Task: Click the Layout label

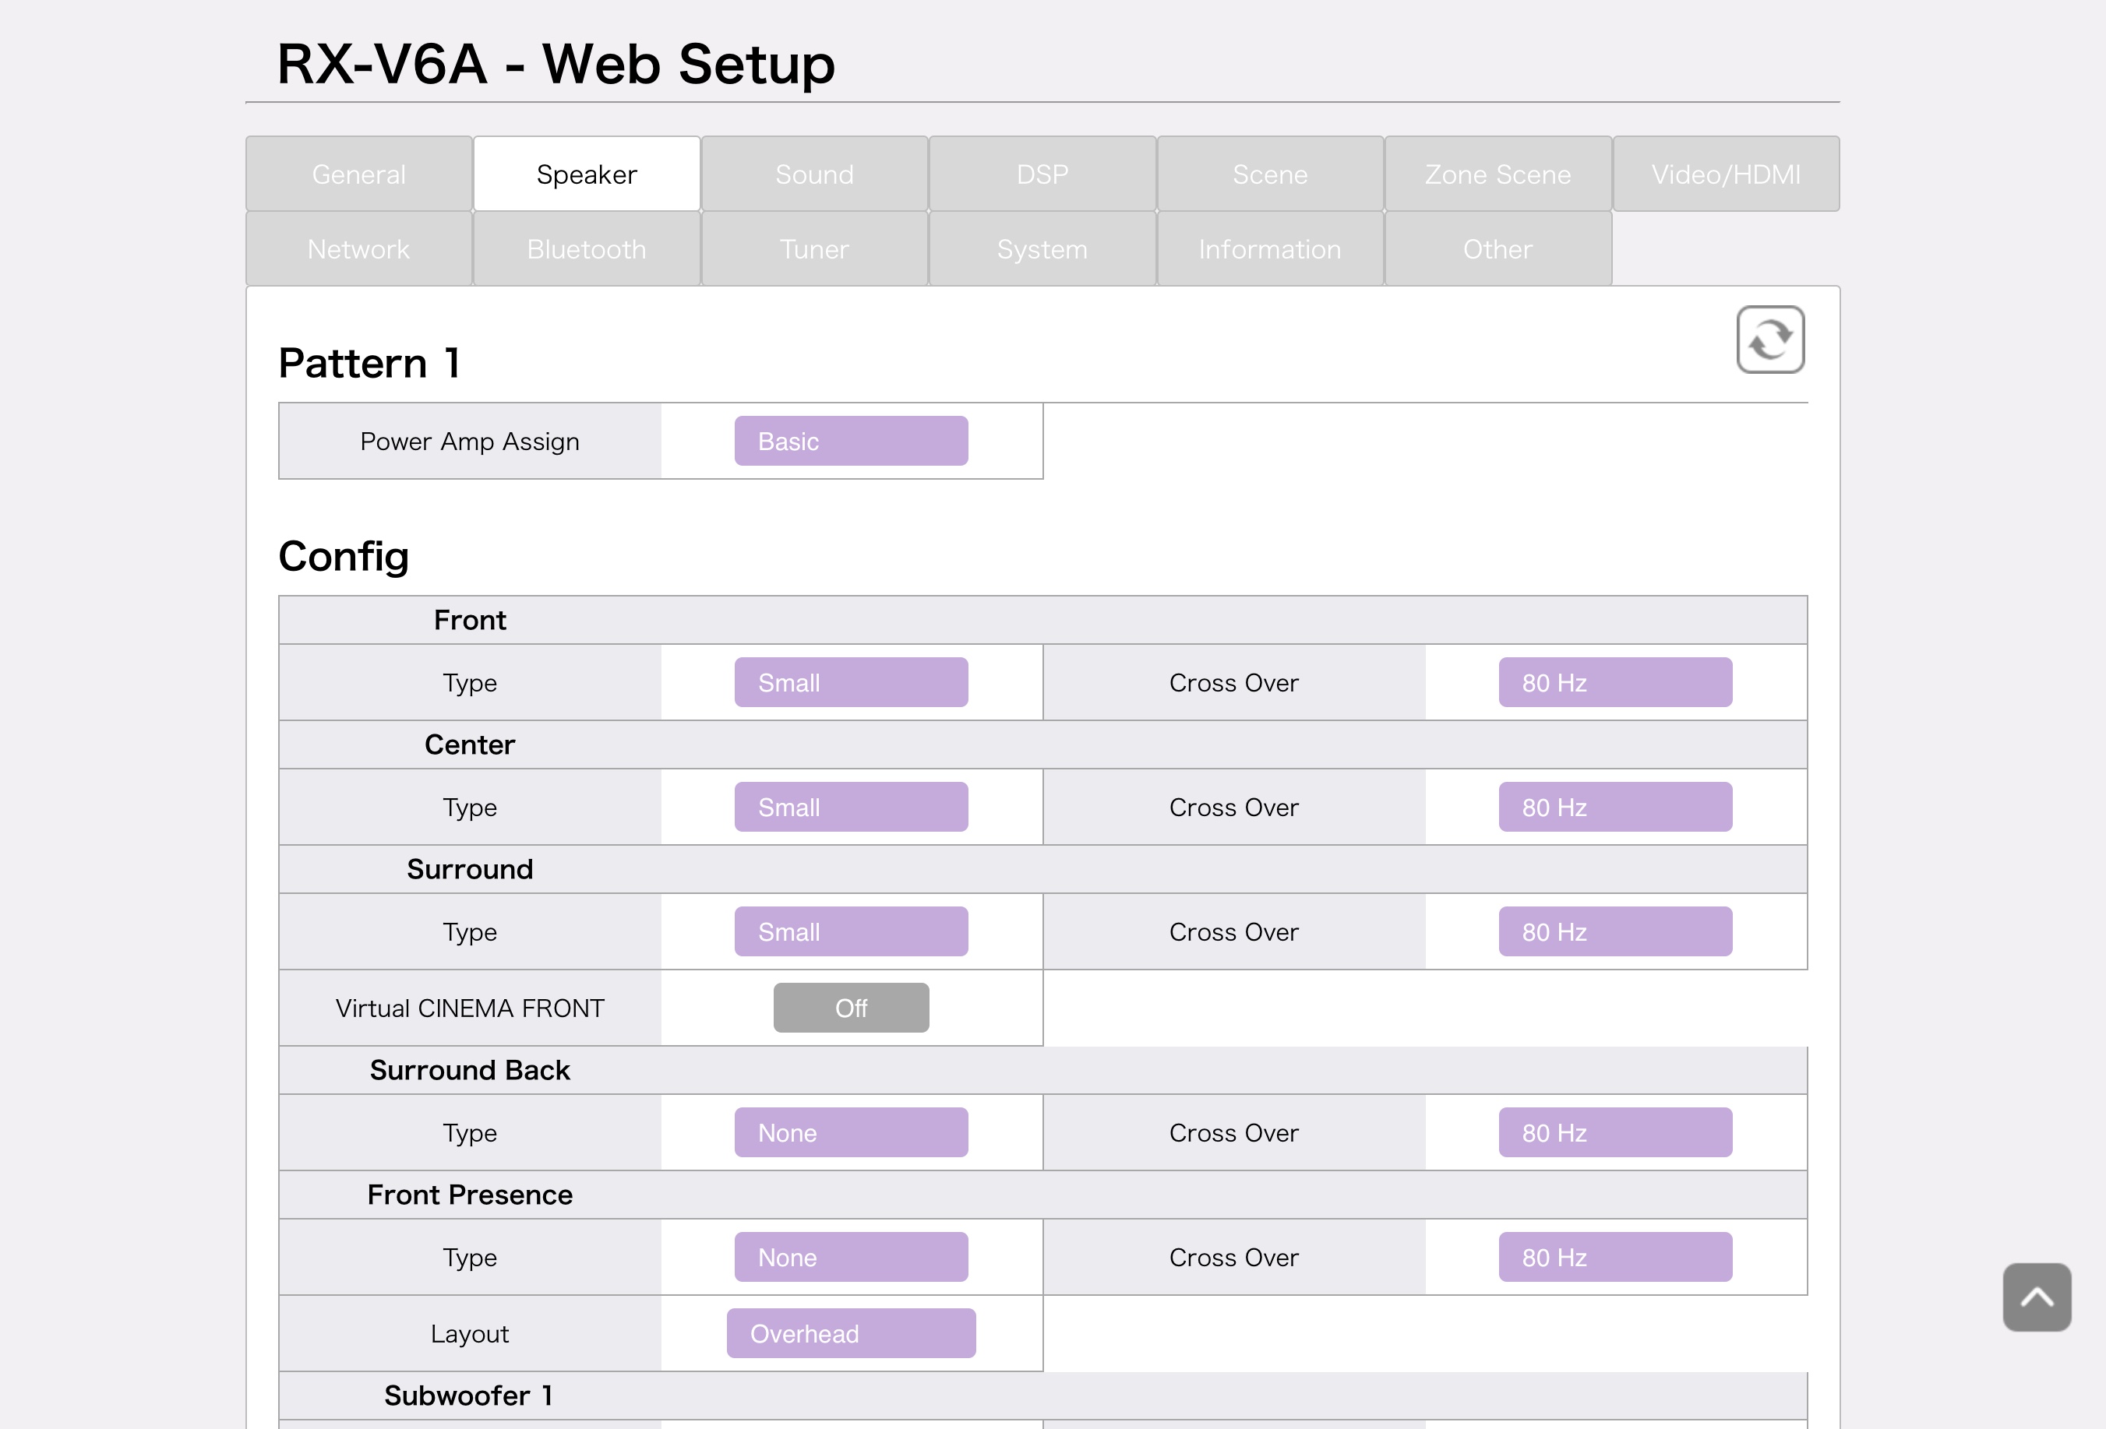Action: (469, 1334)
